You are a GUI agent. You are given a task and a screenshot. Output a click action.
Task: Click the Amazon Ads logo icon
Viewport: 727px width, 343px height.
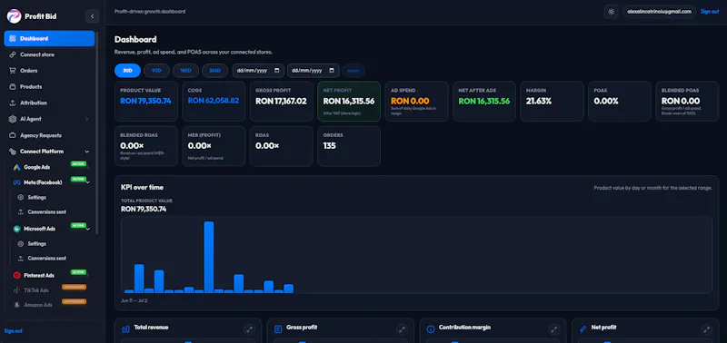coord(16,305)
